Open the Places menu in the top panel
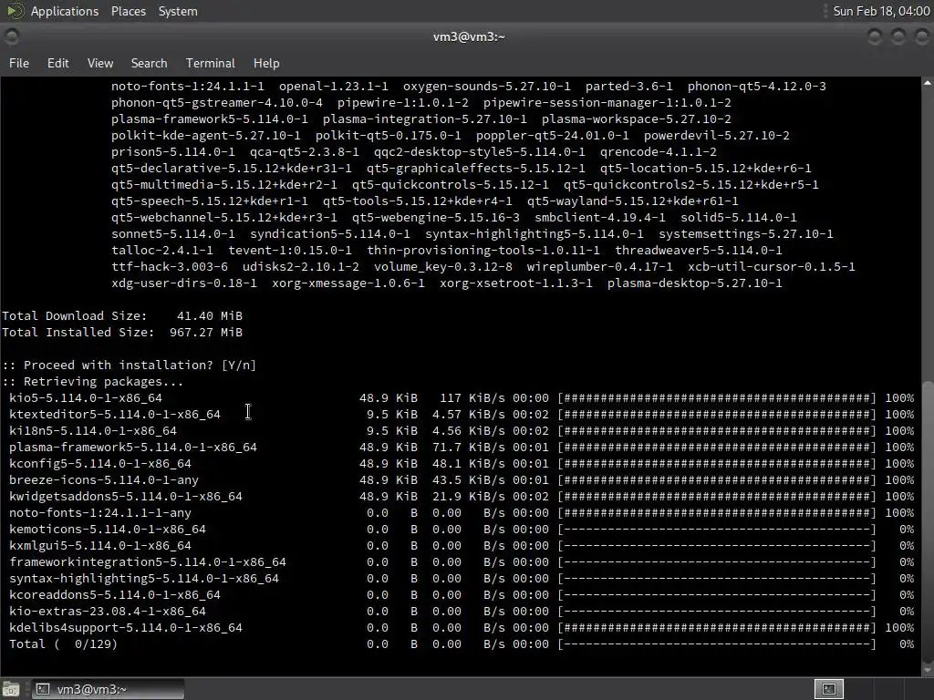 coord(128,11)
